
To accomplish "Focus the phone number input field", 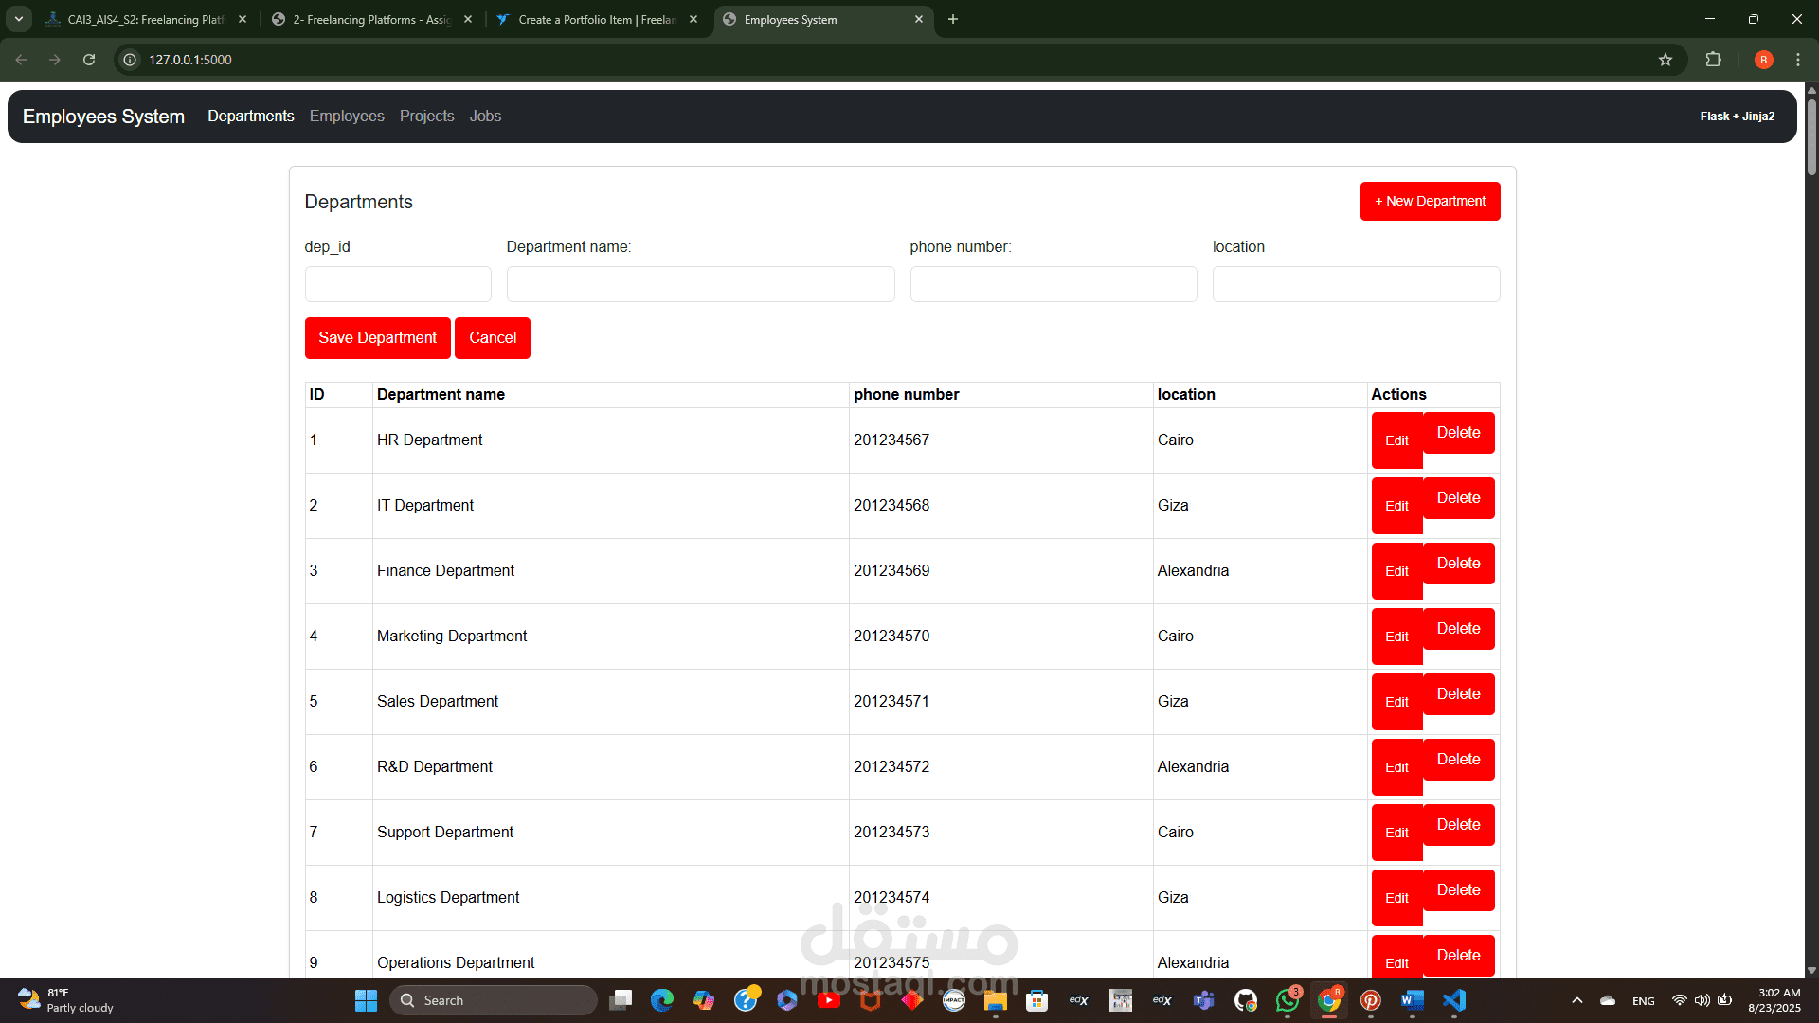I will tap(1054, 284).
